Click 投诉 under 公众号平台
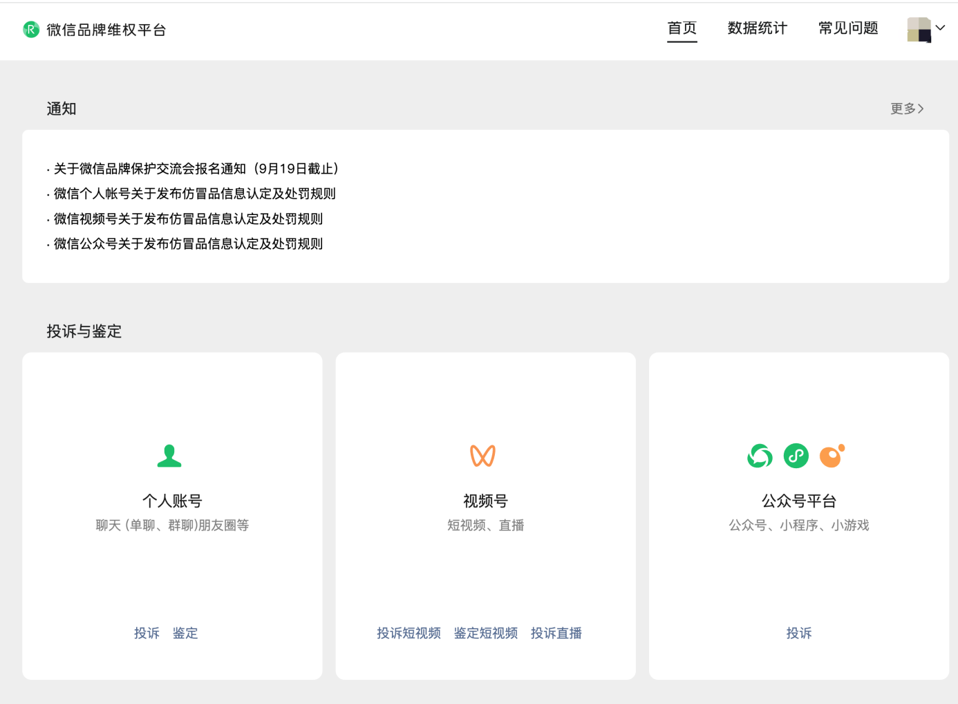The width and height of the screenshot is (958, 704). (x=799, y=633)
